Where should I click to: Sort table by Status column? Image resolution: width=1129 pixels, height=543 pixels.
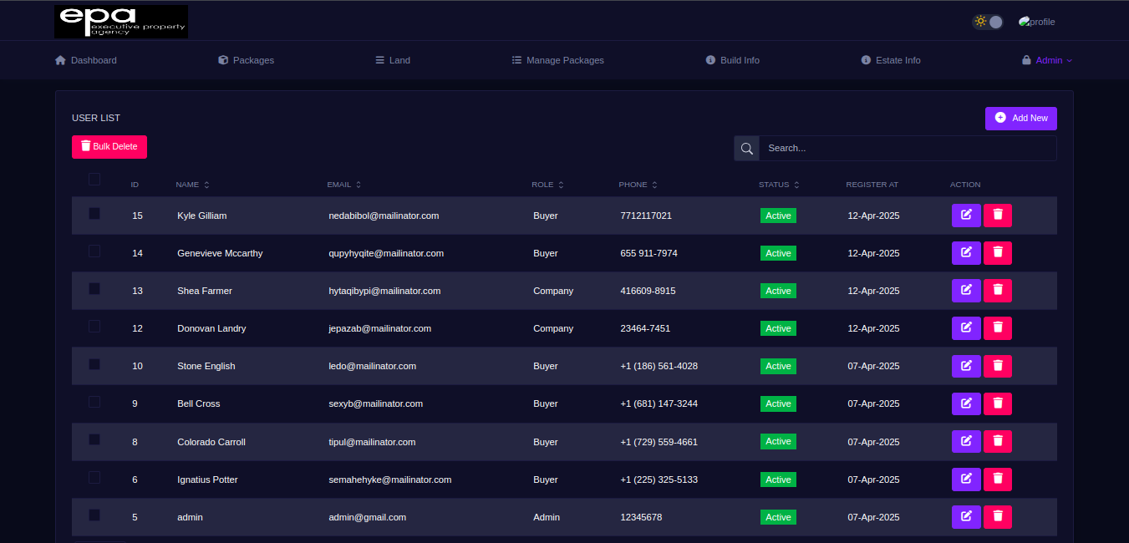pyautogui.click(x=779, y=185)
